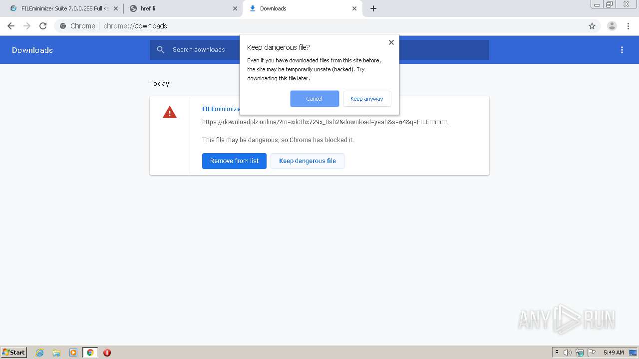The height and width of the screenshot is (359, 639).
Task: Select the Downloads tab
Action: click(302, 8)
